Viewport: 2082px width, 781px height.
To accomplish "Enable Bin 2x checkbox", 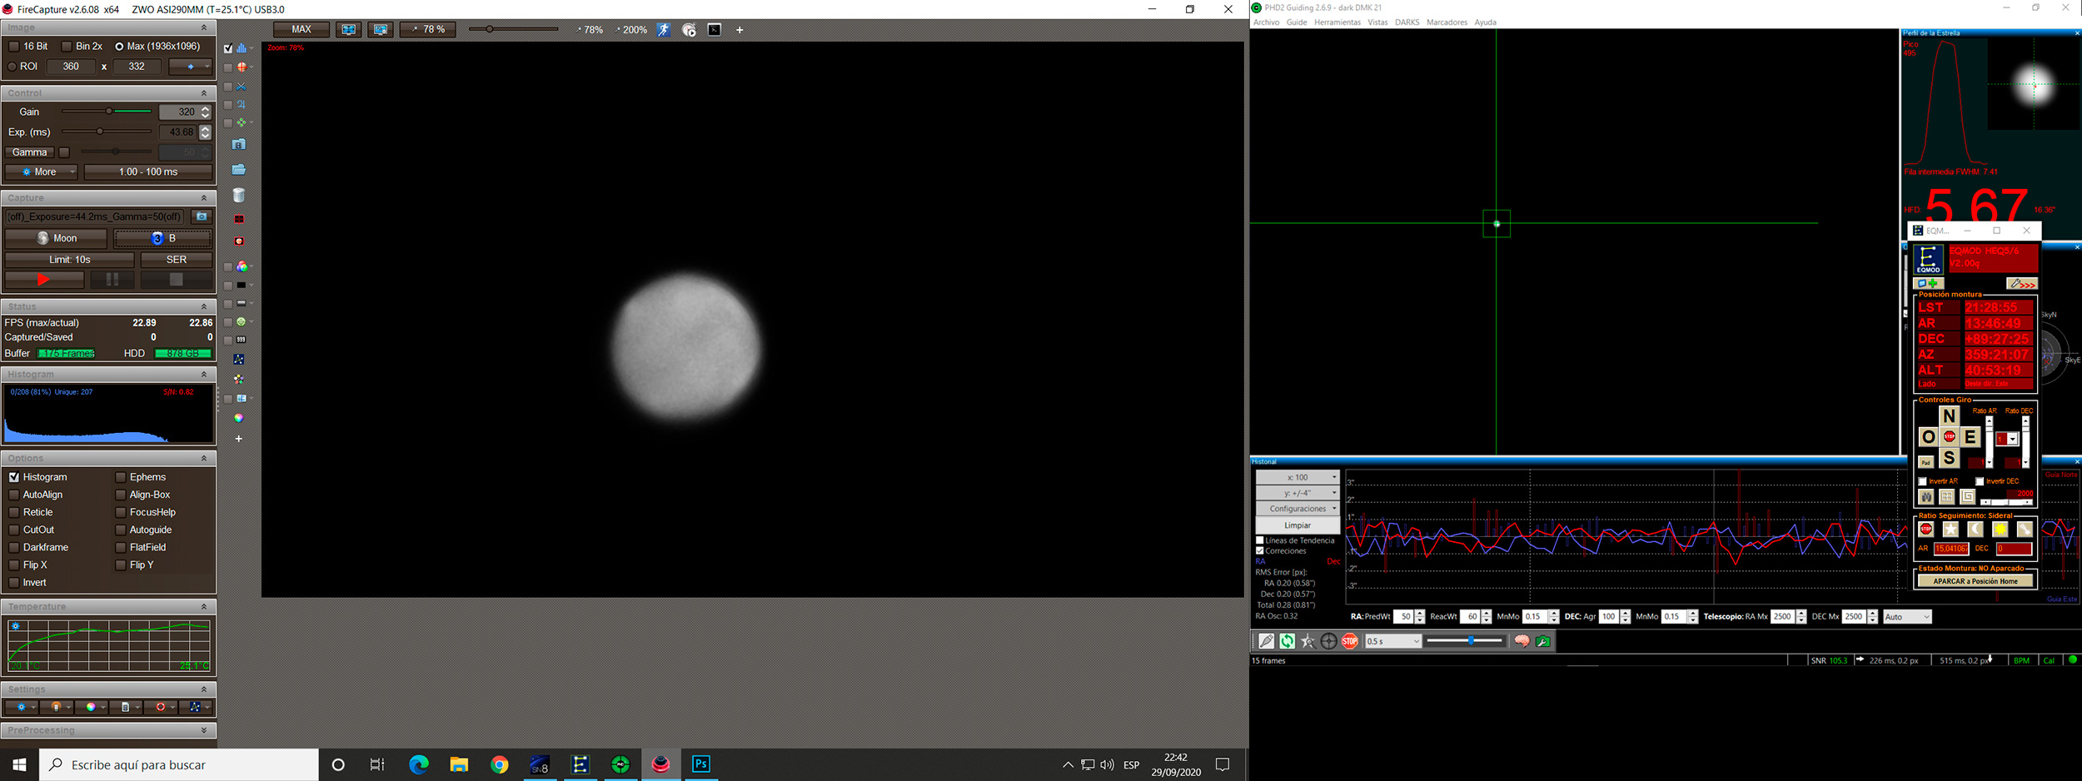I will coord(67,47).
